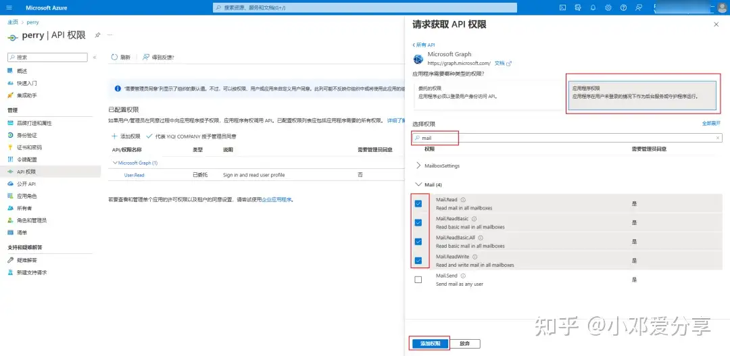Open the 企业应用程序 link
Viewport: 730px width, 356px height.
point(276,200)
